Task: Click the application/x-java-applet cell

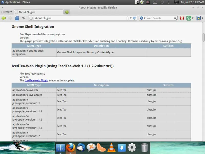Action: [x=34, y=95]
